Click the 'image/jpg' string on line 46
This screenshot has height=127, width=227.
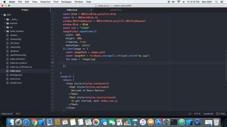point(89,59)
